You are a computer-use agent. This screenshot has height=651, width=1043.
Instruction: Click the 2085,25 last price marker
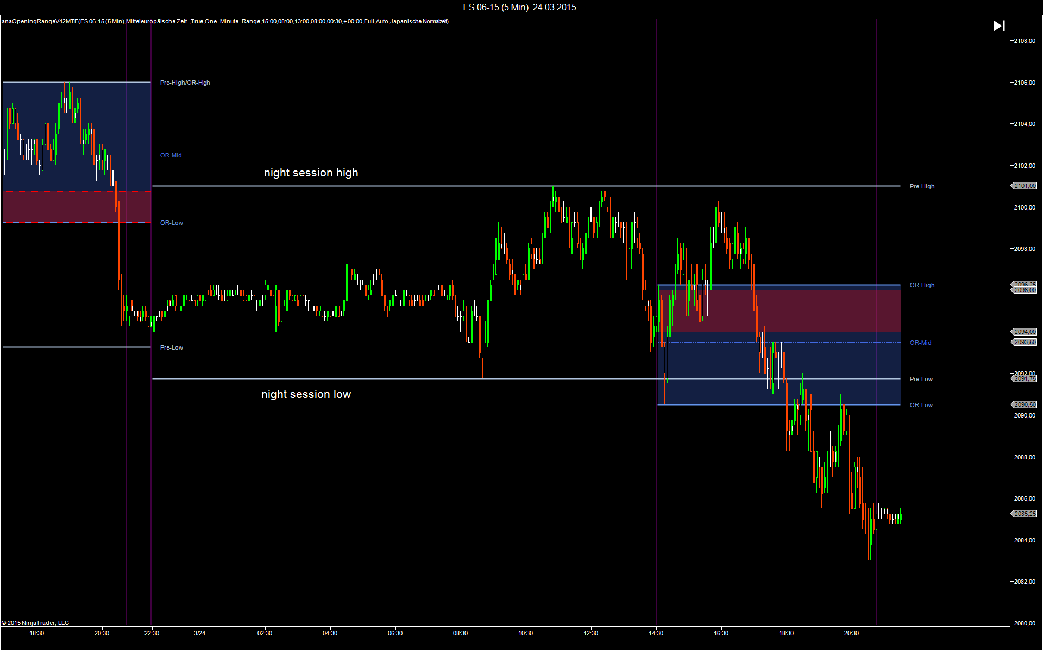coord(1025,514)
